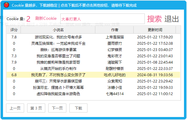This screenshot has width=187, height=120.
Task: Click the 7.8 rating cell
Action: point(14,37)
